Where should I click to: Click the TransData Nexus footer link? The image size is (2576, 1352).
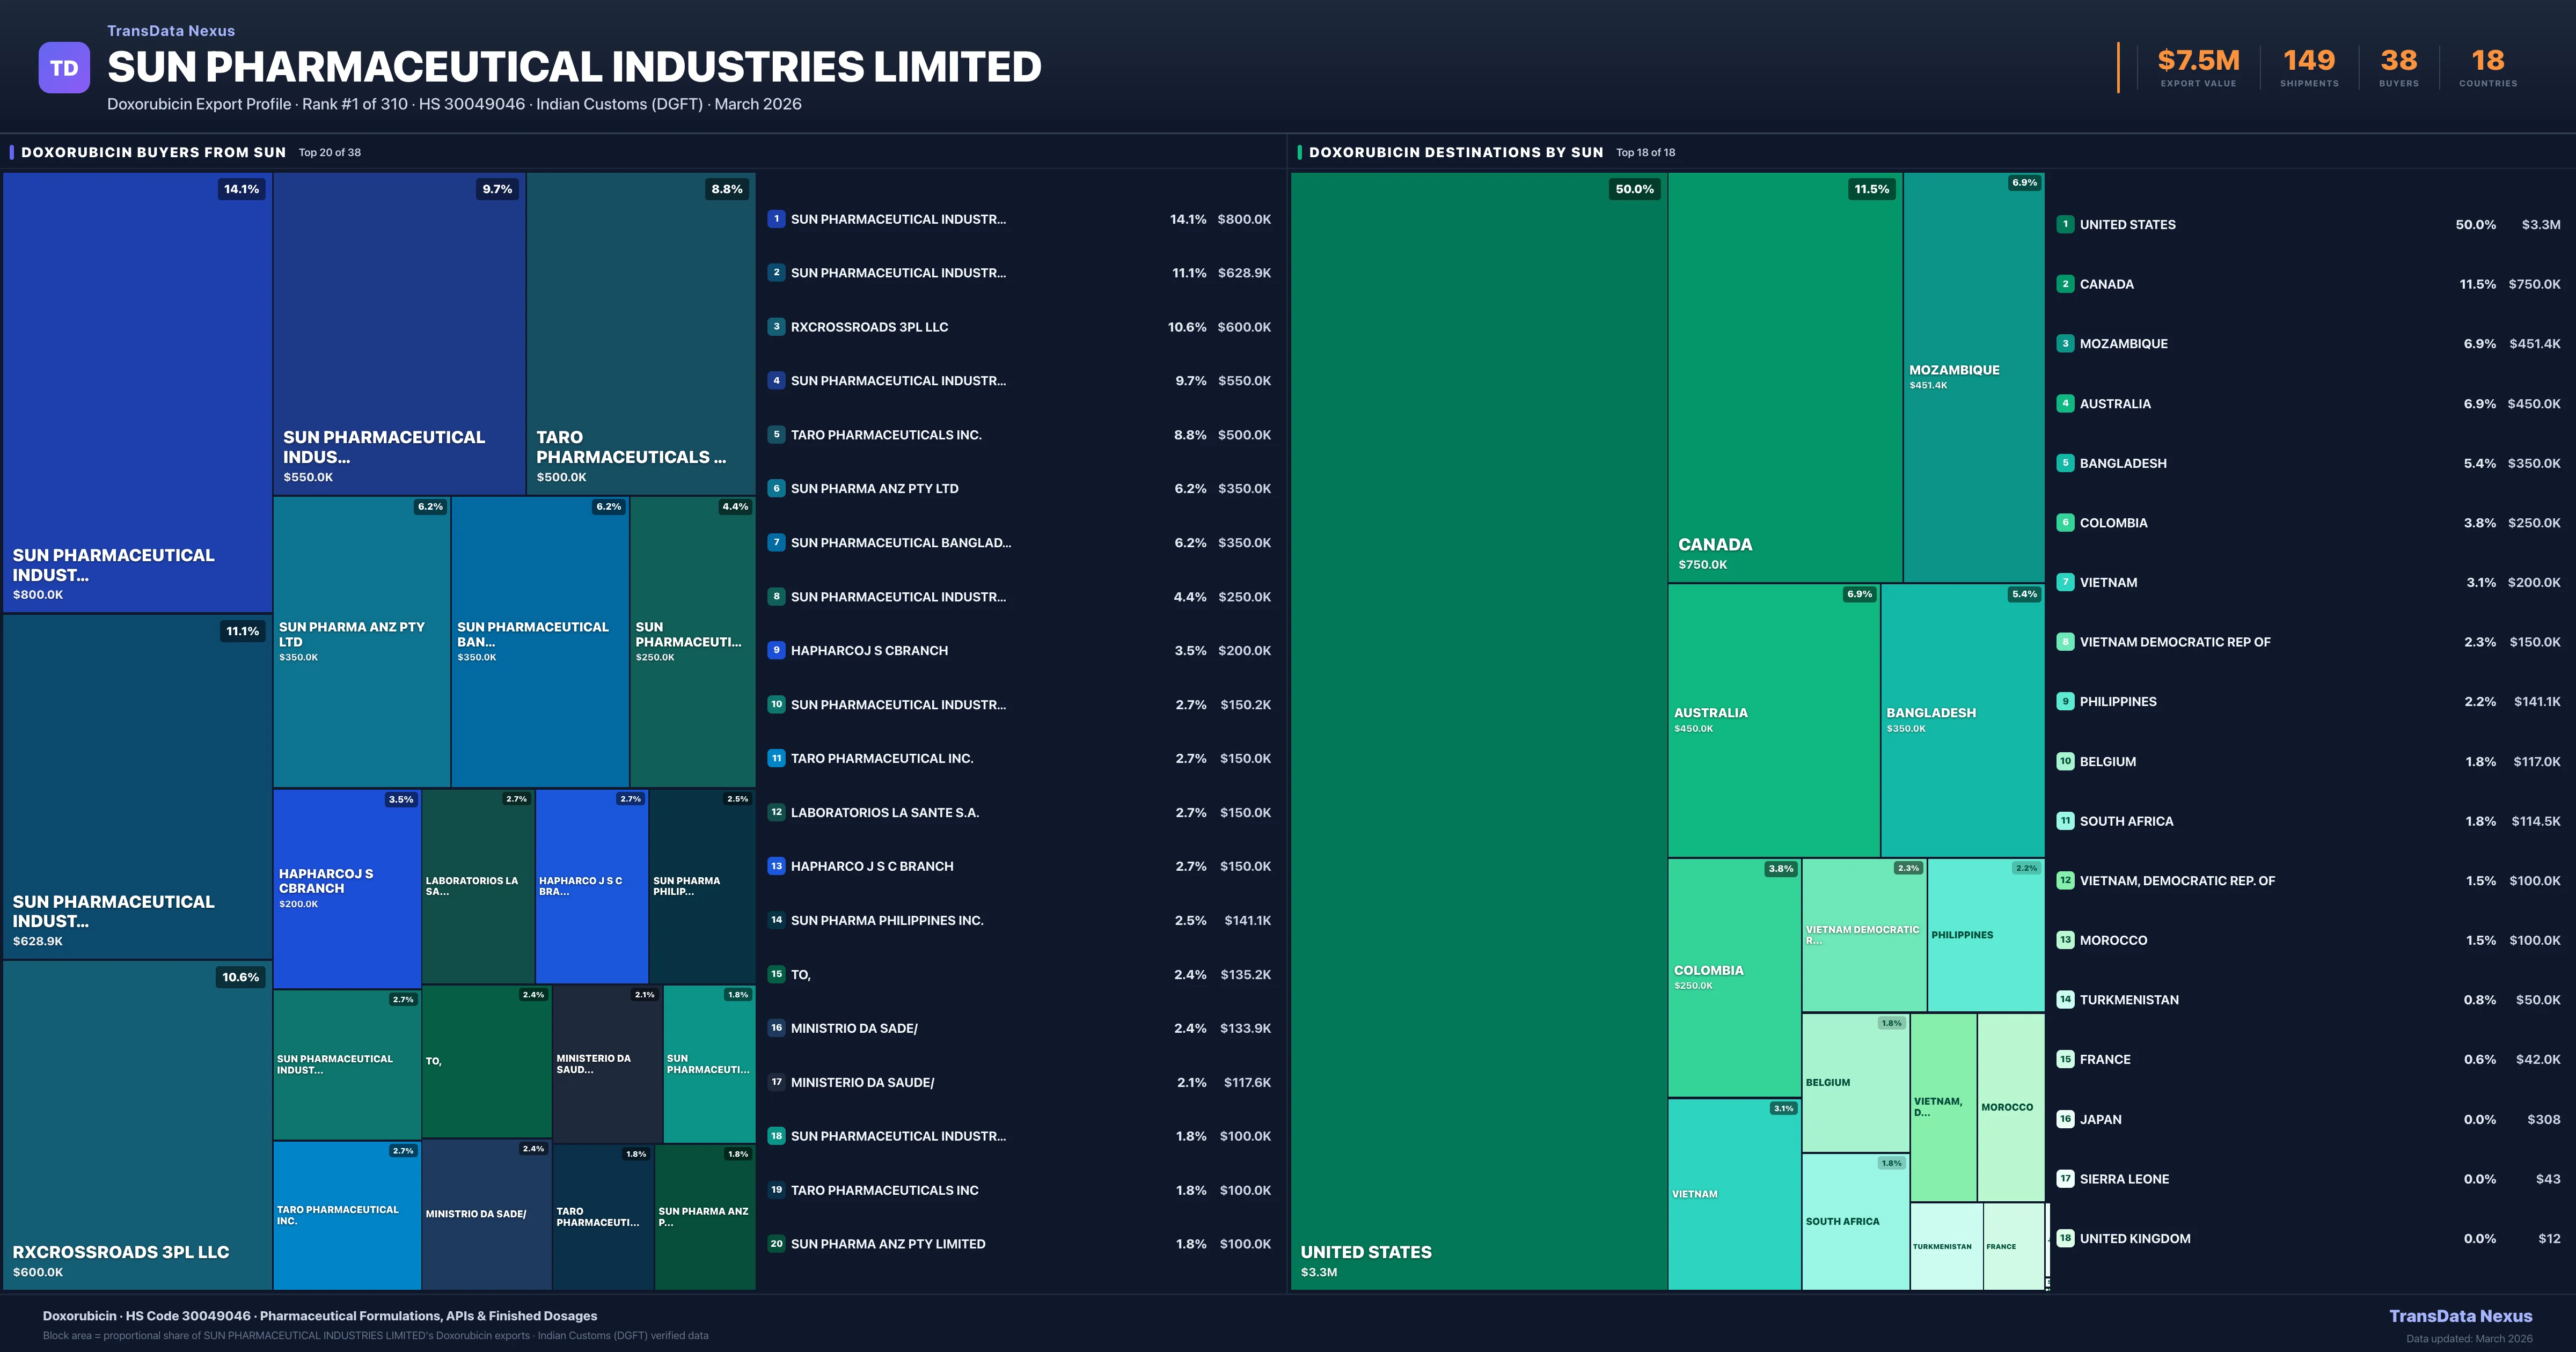pos(2460,1316)
